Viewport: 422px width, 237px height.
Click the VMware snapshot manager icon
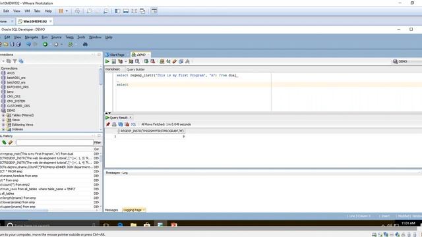tap(106, 11)
